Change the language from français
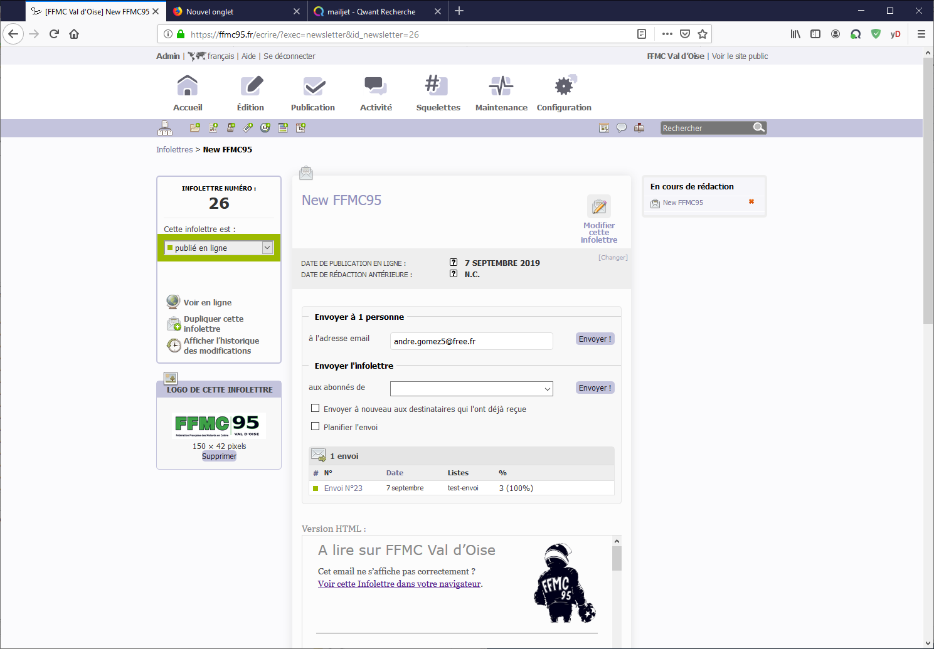This screenshot has width=934, height=649. click(221, 56)
